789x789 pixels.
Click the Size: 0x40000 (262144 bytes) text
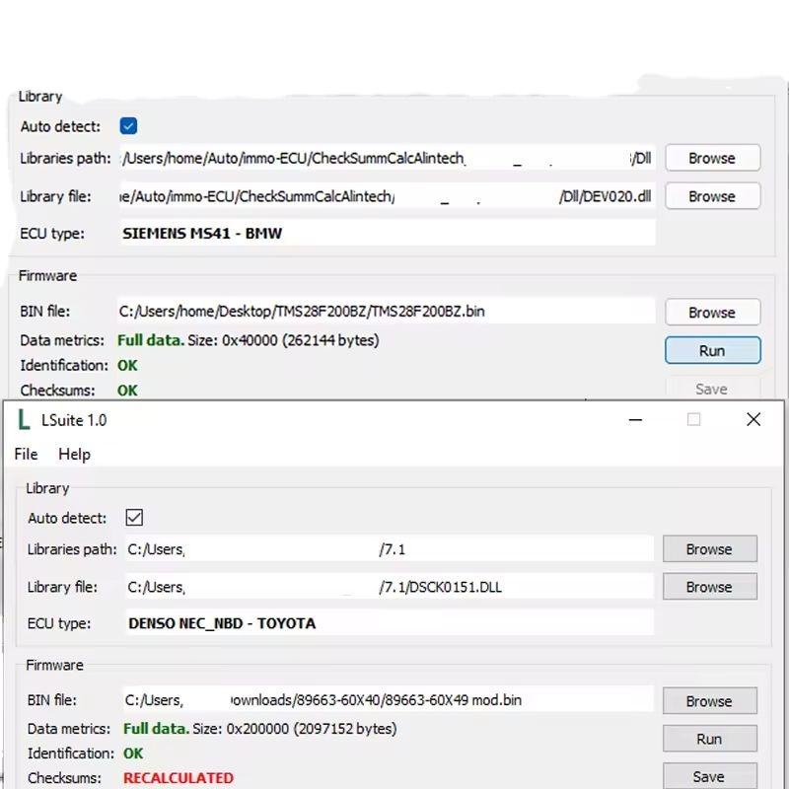pos(283,340)
